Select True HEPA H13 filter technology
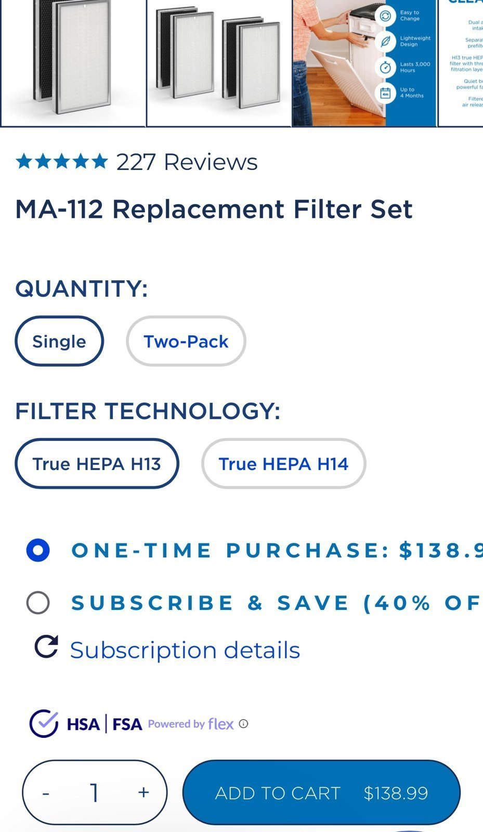 pyautogui.click(x=97, y=463)
